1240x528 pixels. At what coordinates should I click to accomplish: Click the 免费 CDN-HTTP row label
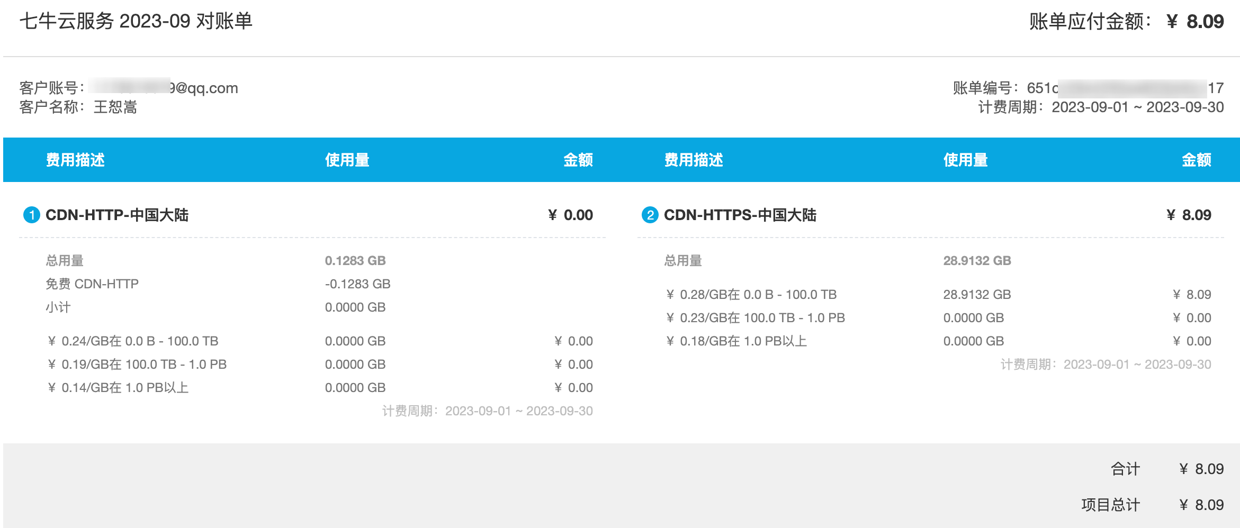click(92, 284)
